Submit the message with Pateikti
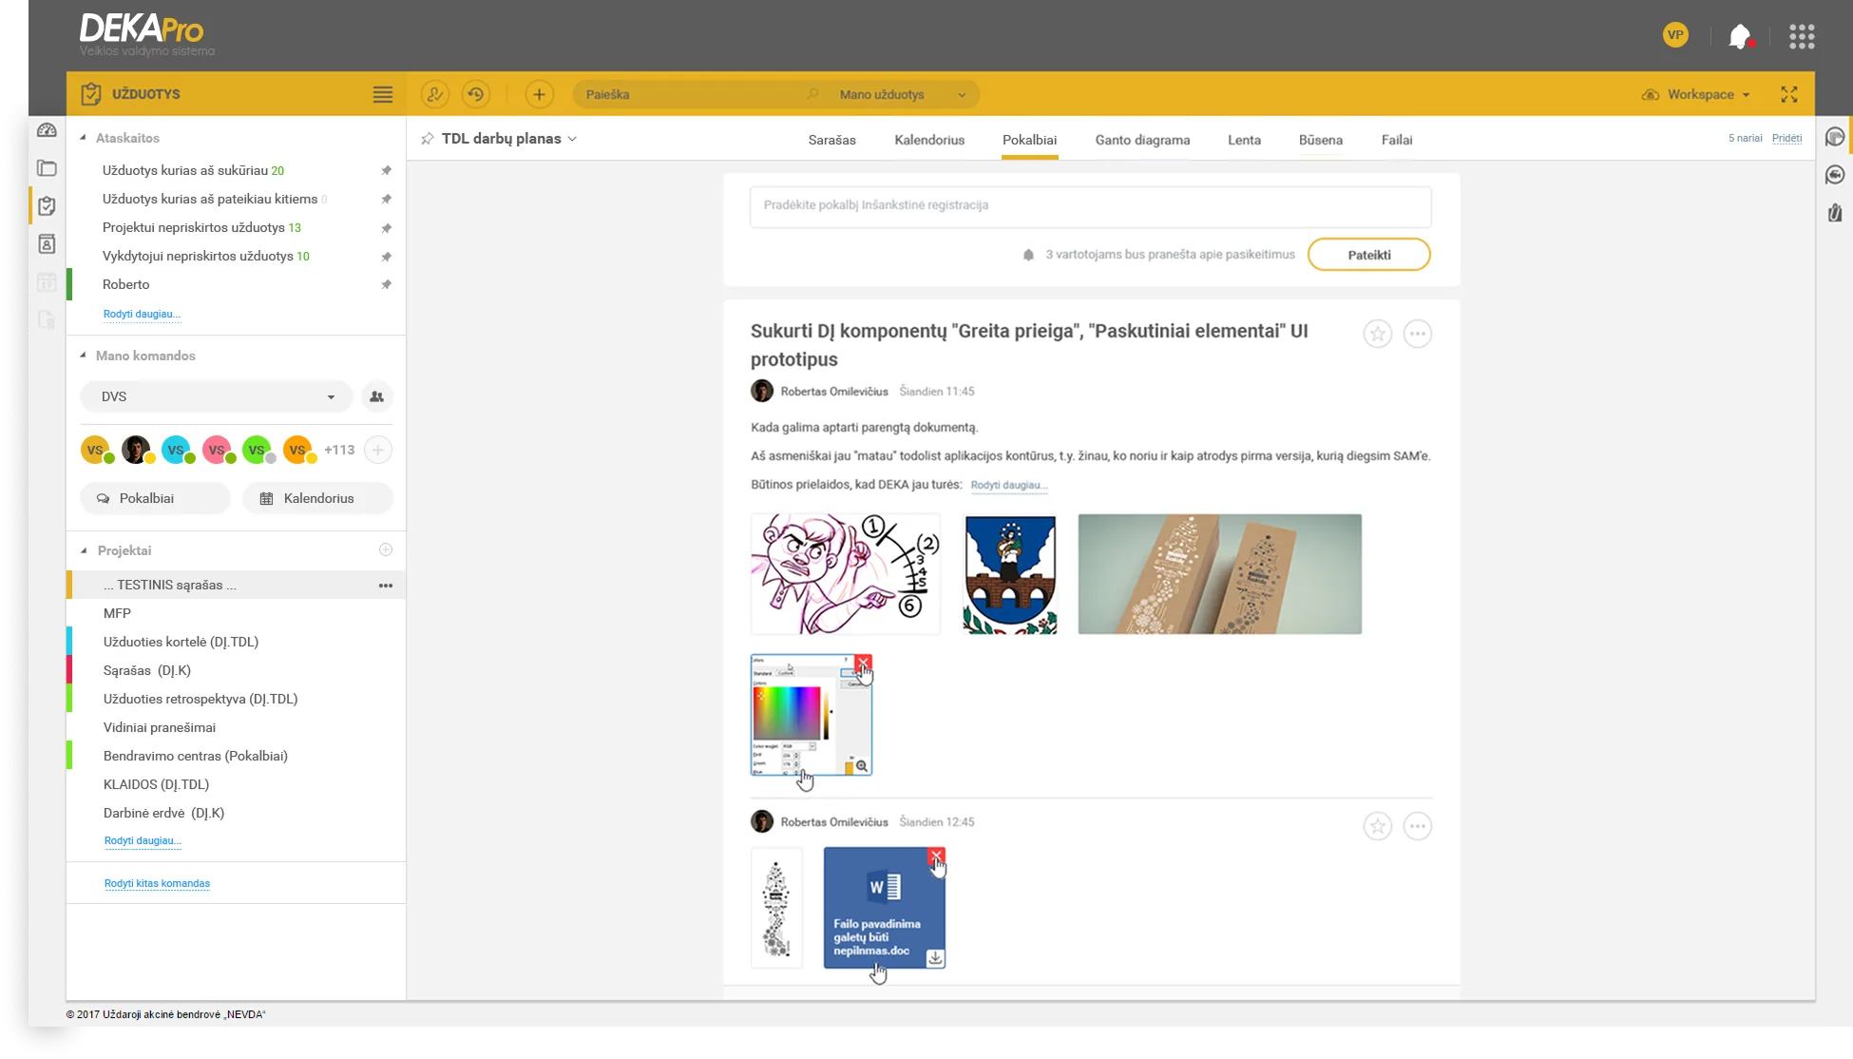Screen dimensions: 1853x1059 tap(1369, 255)
